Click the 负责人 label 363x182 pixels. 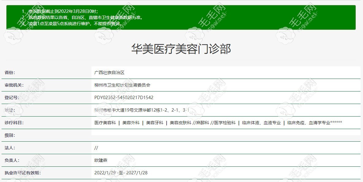point(12,160)
